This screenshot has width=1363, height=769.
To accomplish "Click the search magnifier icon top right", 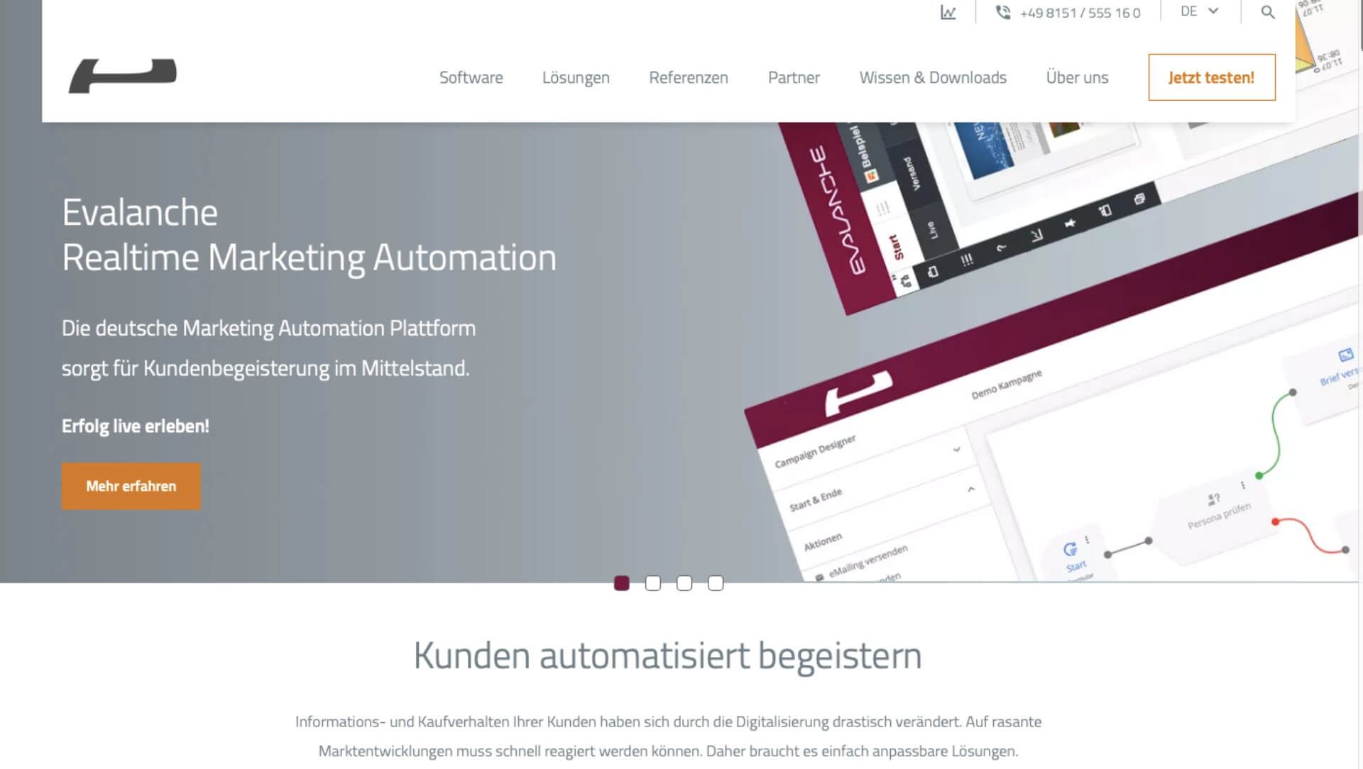I will coord(1267,12).
